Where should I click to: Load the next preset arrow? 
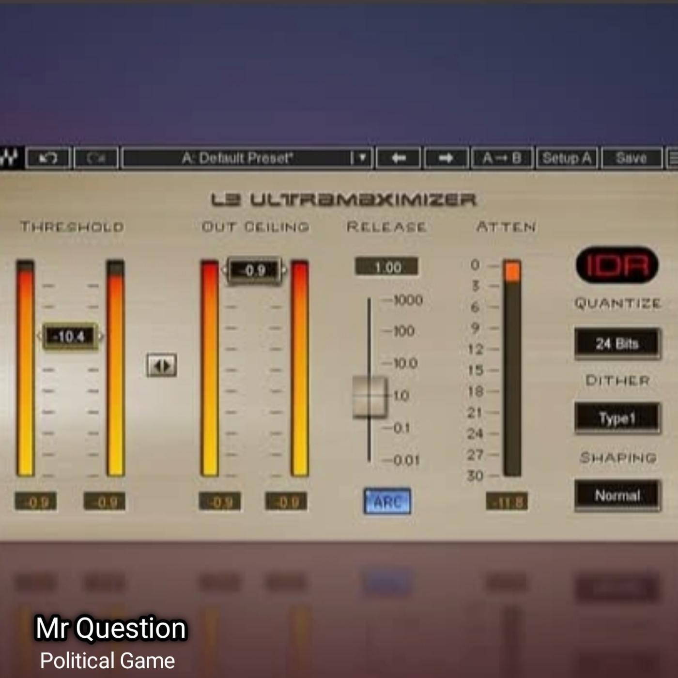point(446,158)
